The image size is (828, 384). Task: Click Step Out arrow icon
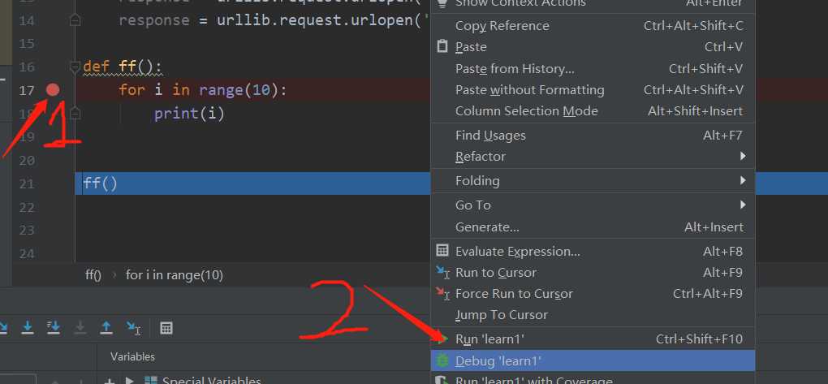(106, 328)
